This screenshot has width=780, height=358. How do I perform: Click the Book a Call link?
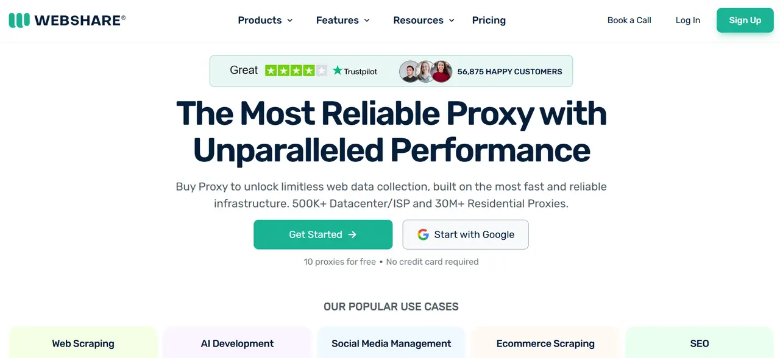tap(629, 20)
